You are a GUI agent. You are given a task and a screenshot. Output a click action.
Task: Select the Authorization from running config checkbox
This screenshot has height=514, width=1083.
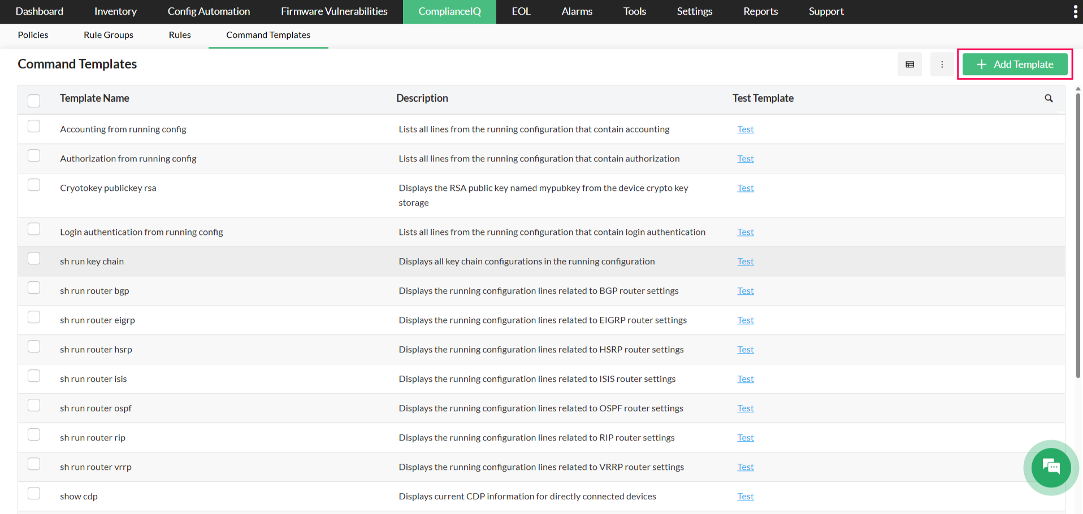pyautogui.click(x=34, y=155)
